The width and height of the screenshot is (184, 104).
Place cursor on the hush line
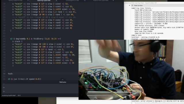click(10, 74)
